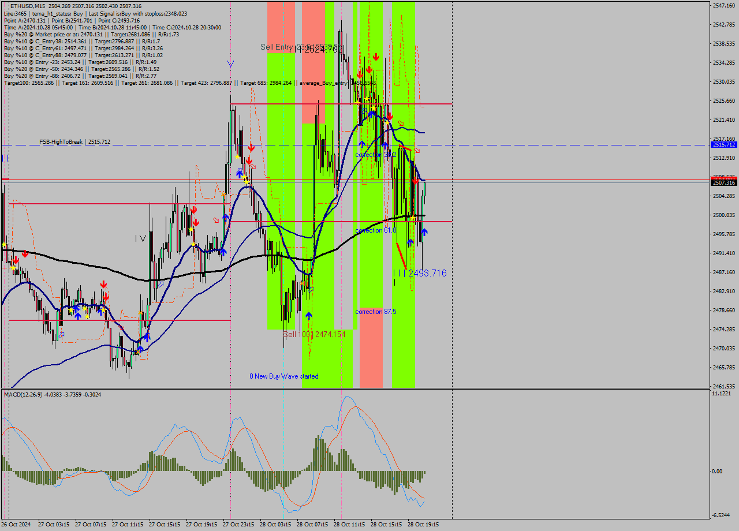Select the 'Target100: 2565.286' targets line

(190, 83)
